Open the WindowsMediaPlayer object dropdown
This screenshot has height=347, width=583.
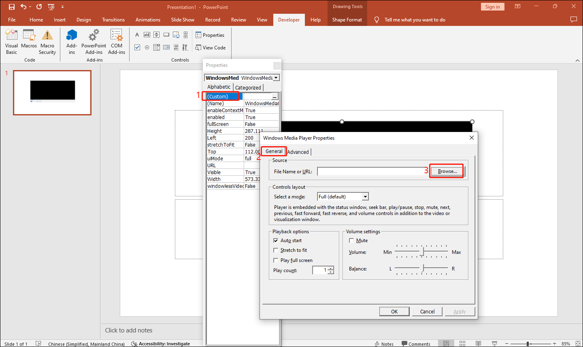276,78
